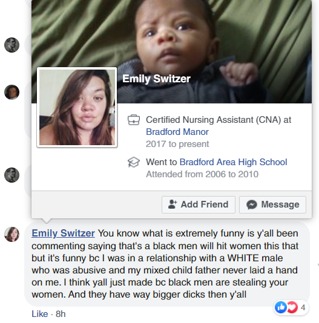Click the commenter name link in comment
This screenshot has width=319, height=323.
coord(63,233)
